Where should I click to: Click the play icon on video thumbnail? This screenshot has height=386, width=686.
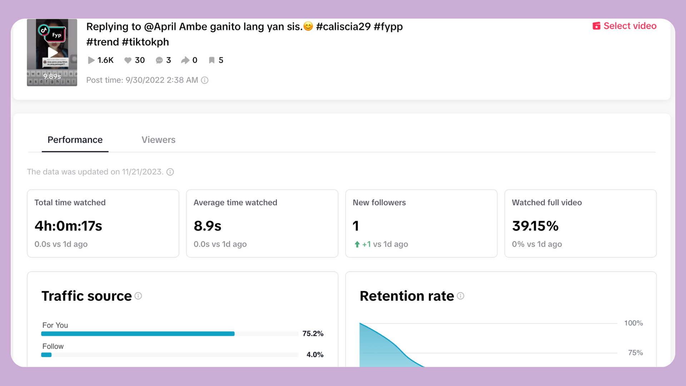pos(53,53)
